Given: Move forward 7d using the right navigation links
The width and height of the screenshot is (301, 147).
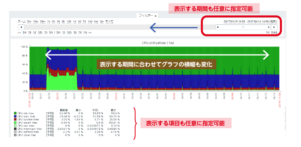Looking at the screenshot, I should point(80,32).
